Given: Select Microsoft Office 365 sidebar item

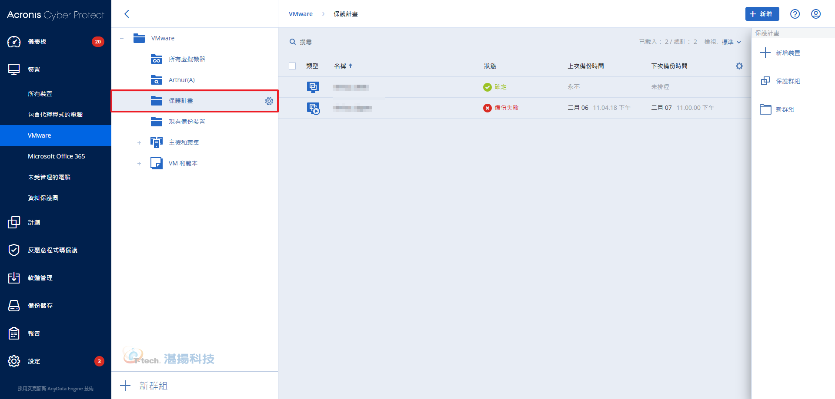Looking at the screenshot, I should (x=56, y=156).
